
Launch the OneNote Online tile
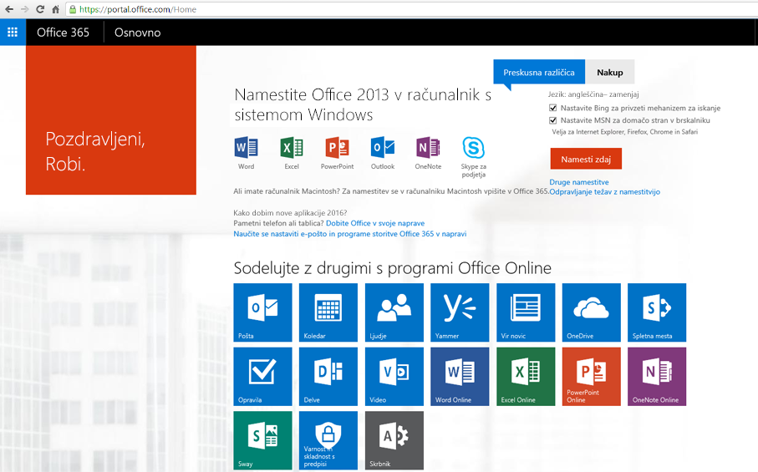point(657,376)
